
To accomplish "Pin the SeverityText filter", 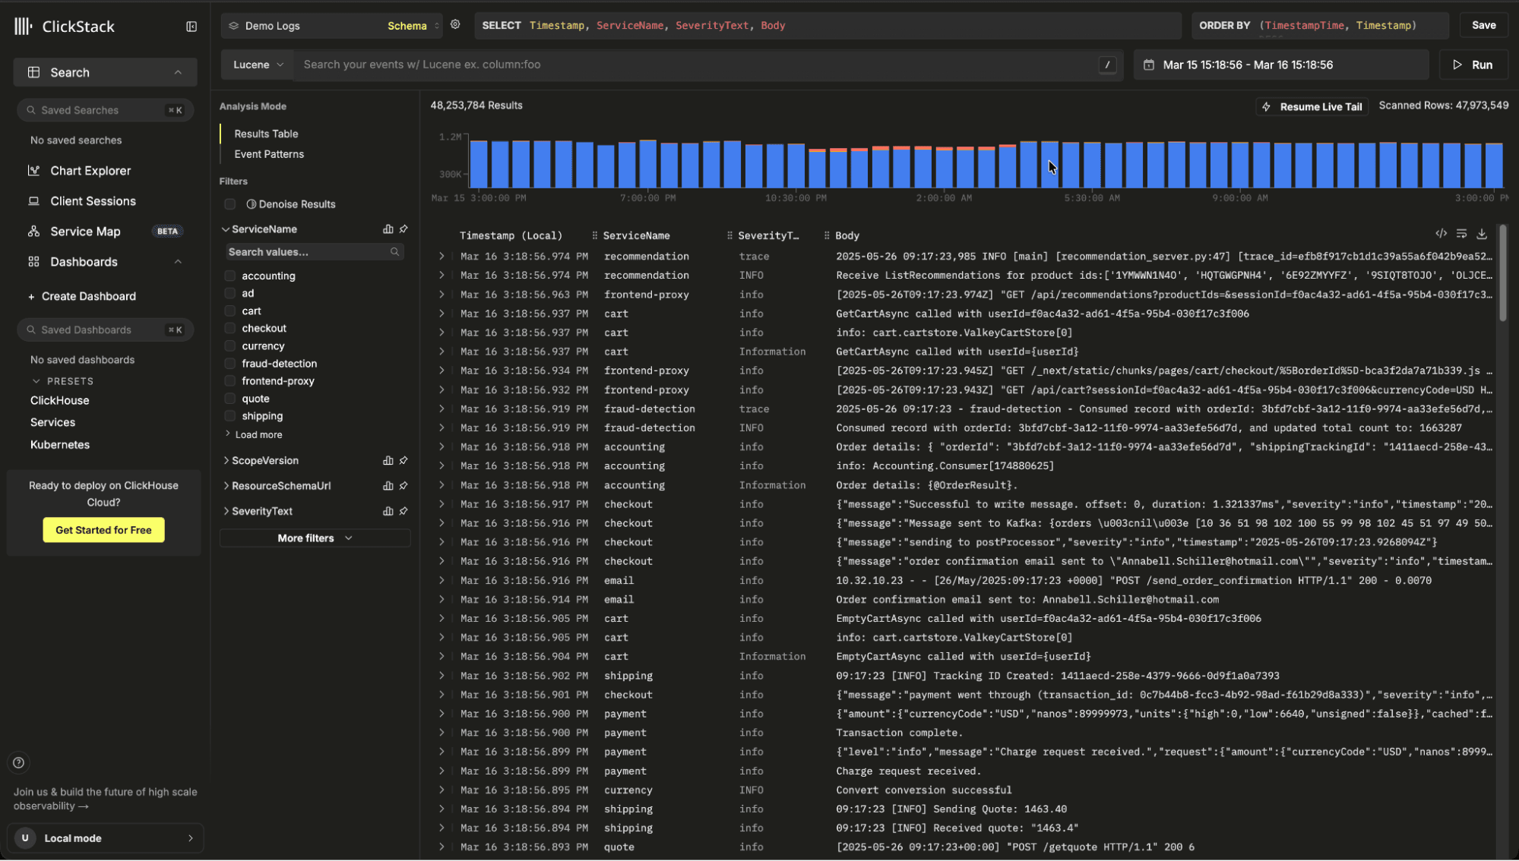I will 403,511.
